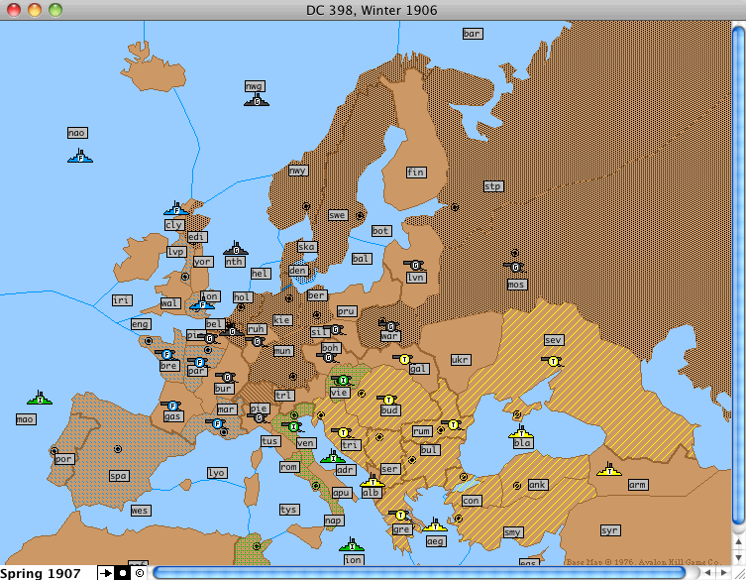The image size is (746, 580).
Task: Click the scroll down arrow
Action: click(738, 557)
